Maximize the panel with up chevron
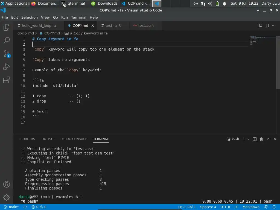 coord(269,139)
